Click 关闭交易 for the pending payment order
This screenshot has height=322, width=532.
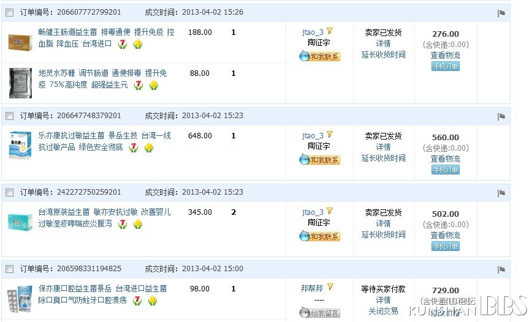point(384,311)
